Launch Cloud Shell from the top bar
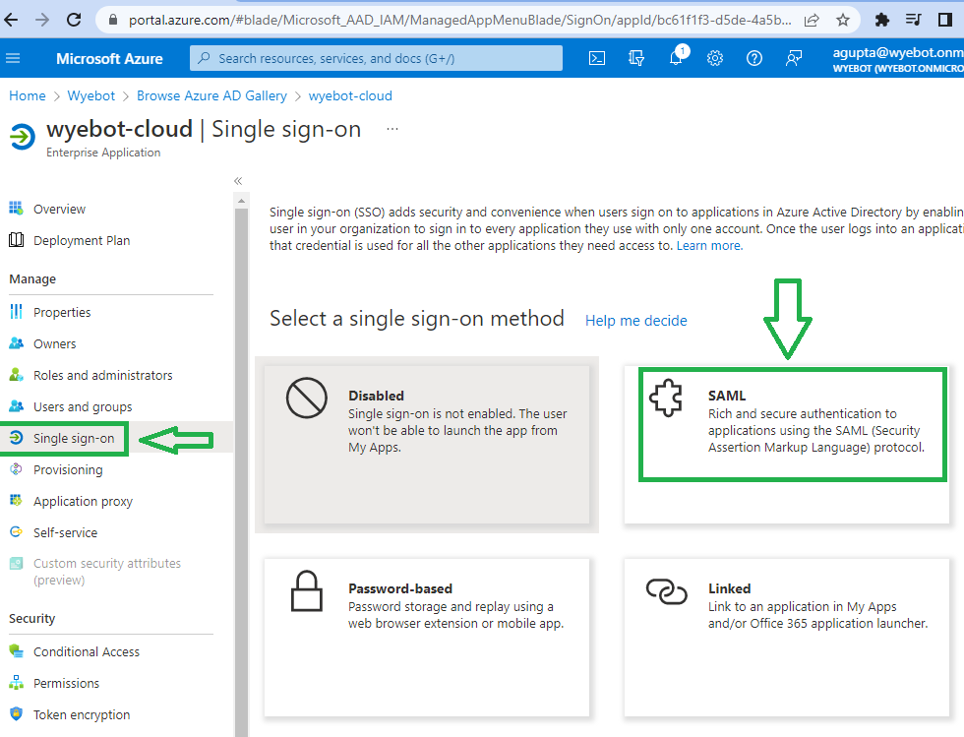This screenshot has width=964, height=737. [x=597, y=58]
